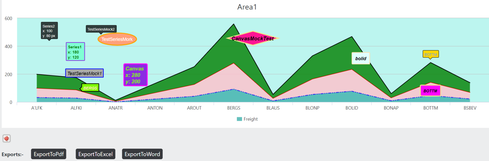Click the Area1 chart title
489x161 pixels.
click(x=247, y=7)
